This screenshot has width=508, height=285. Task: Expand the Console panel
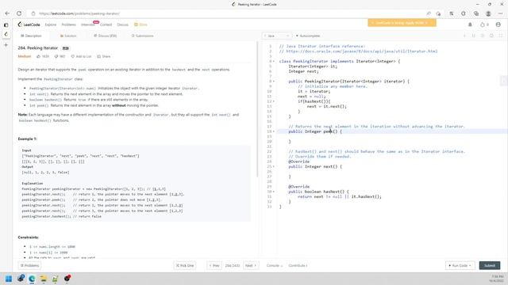tap(275, 266)
